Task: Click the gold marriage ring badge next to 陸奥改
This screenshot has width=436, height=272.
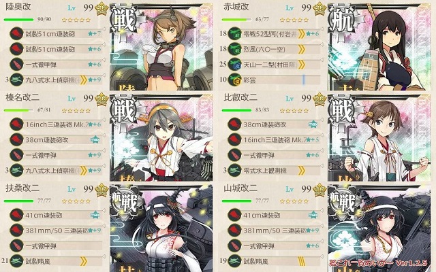Action: point(102,9)
